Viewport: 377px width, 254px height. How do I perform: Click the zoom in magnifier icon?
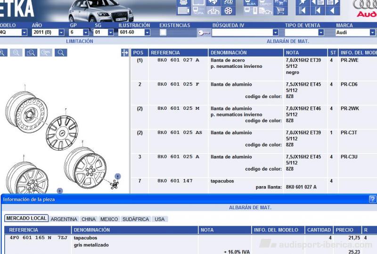tap(3, 53)
